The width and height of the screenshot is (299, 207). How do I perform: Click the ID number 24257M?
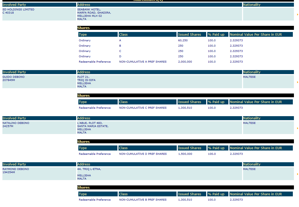8,126
